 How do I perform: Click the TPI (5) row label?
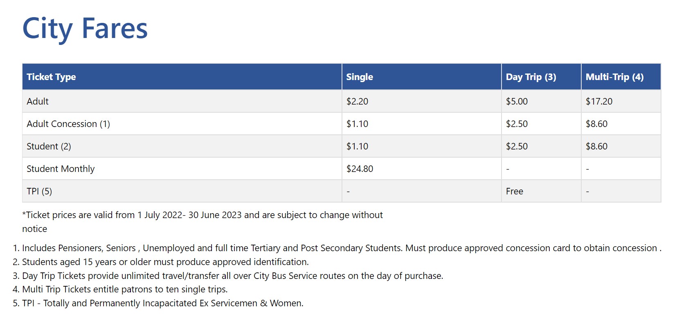tap(39, 191)
